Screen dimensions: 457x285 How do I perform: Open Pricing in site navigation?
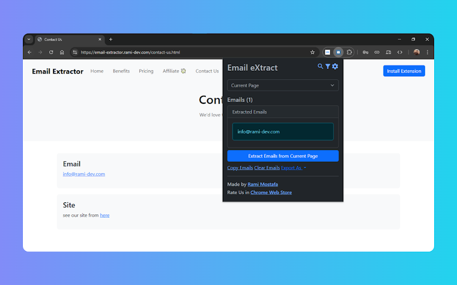tap(146, 71)
